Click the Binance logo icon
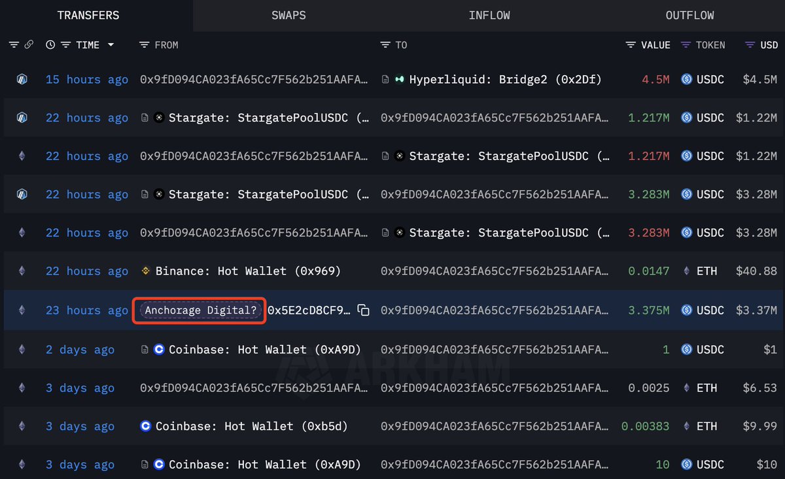The width and height of the screenshot is (785, 479). (x=146, y=271)
